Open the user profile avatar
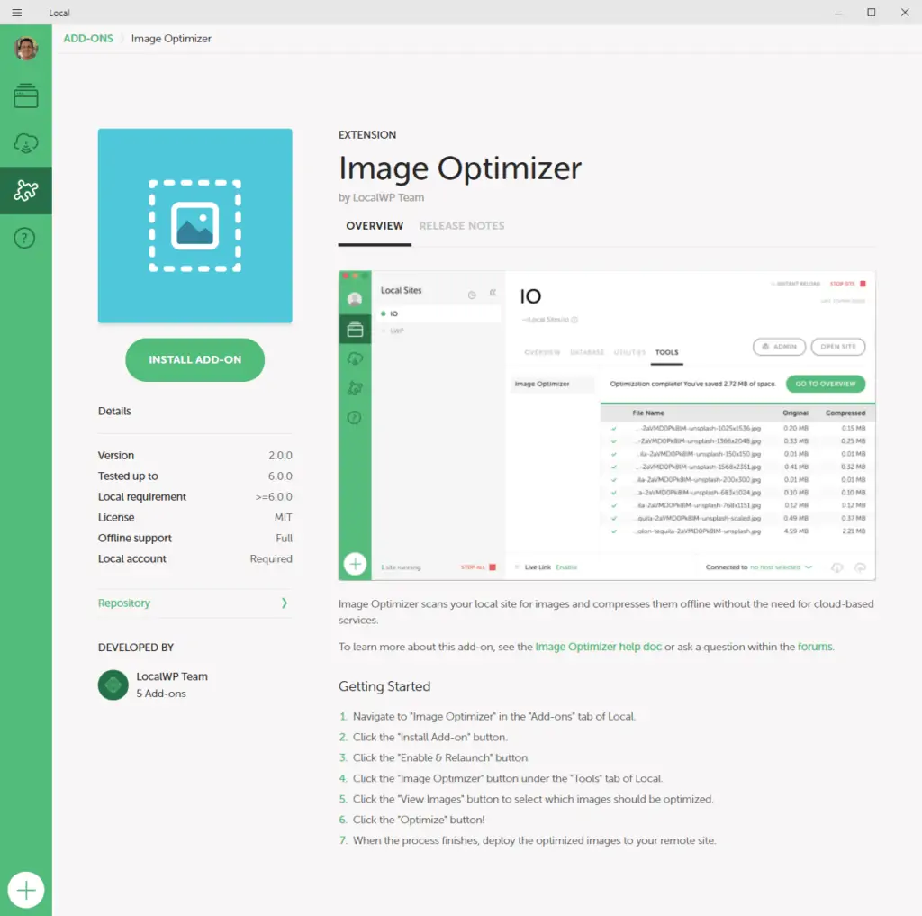The image size is (922, 916). click(x=26, y=49)
